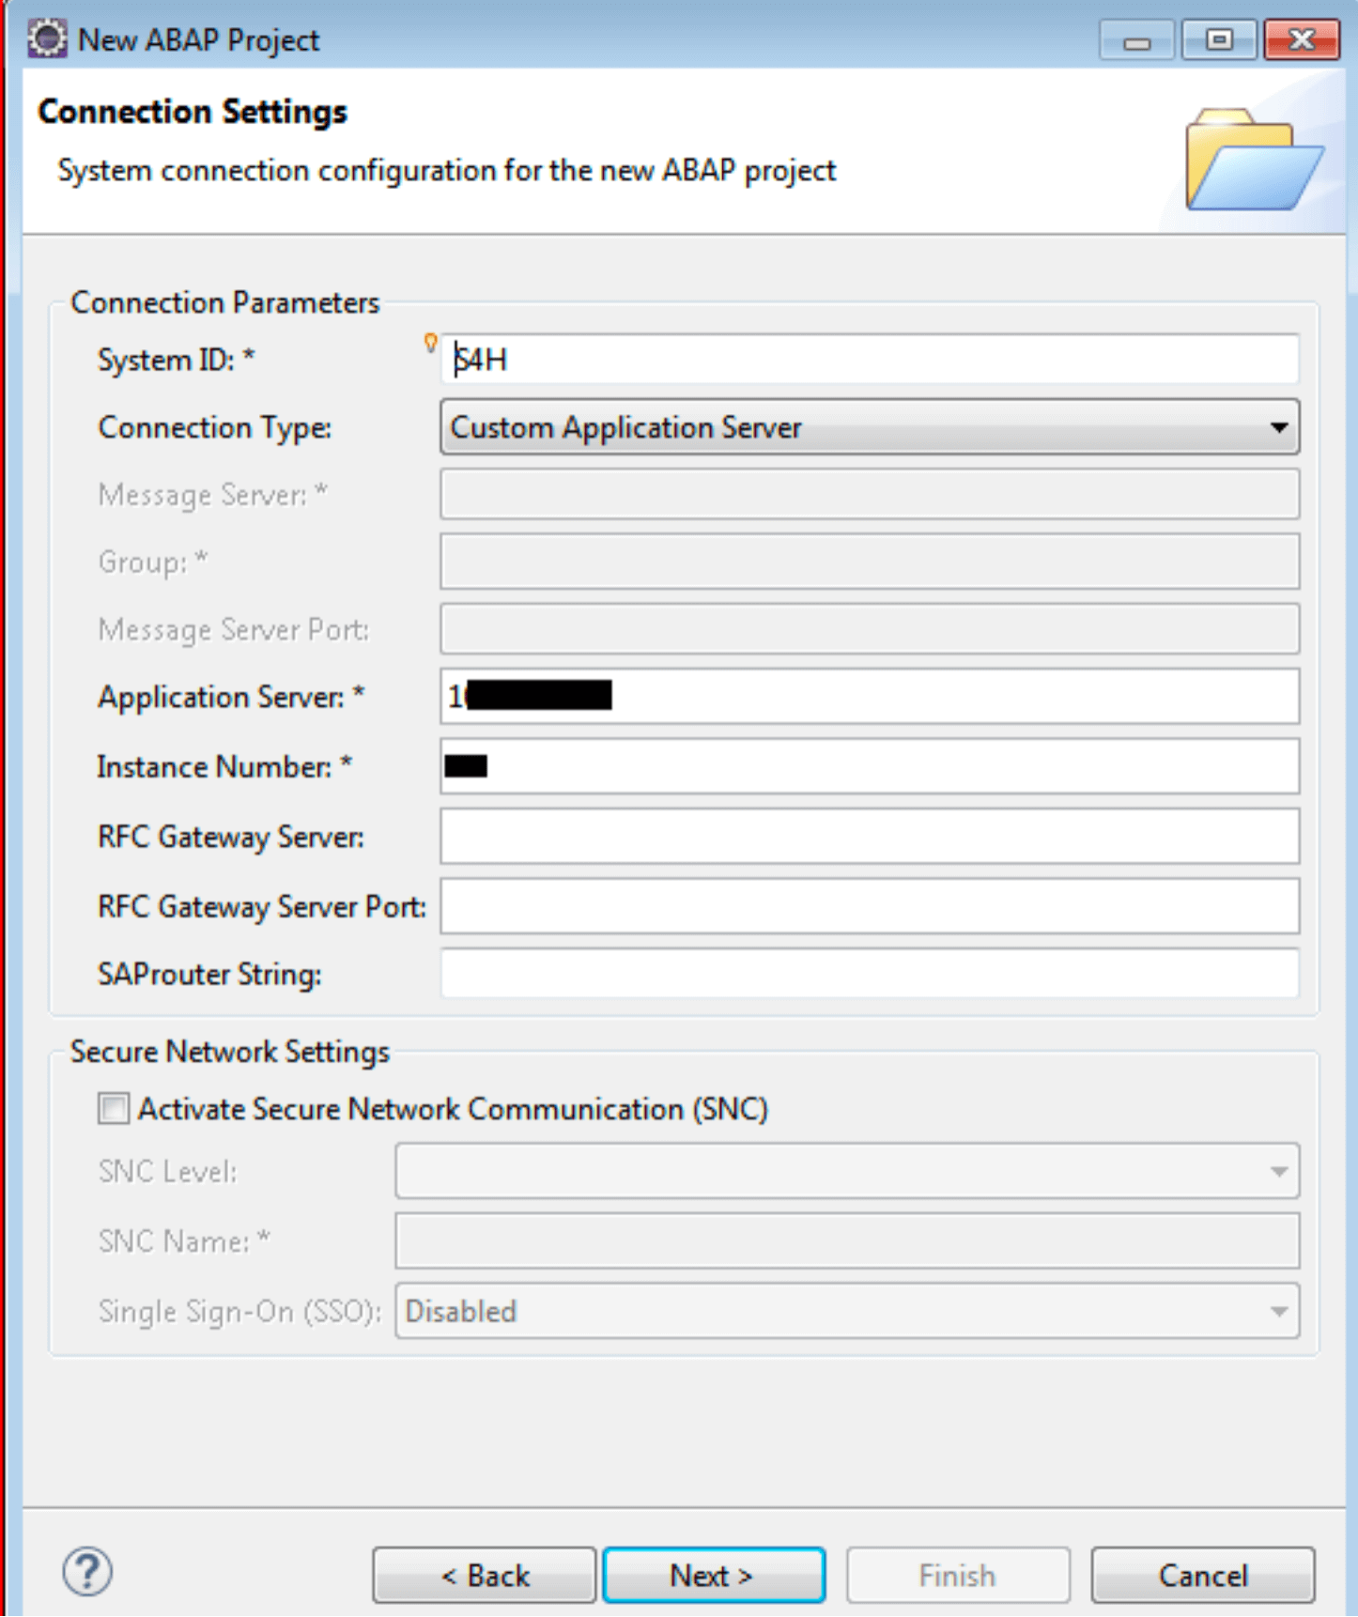
Task: Click the System ID label
Action: [x=176, y=360]
